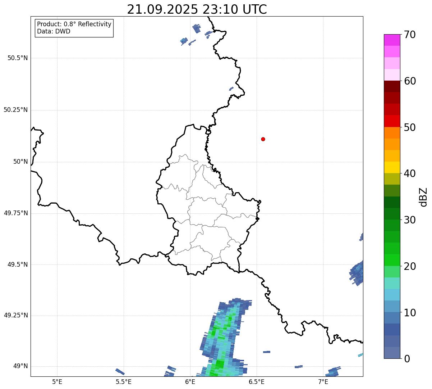Click the latitude label 49.5°N

click(x=18, y=264)
